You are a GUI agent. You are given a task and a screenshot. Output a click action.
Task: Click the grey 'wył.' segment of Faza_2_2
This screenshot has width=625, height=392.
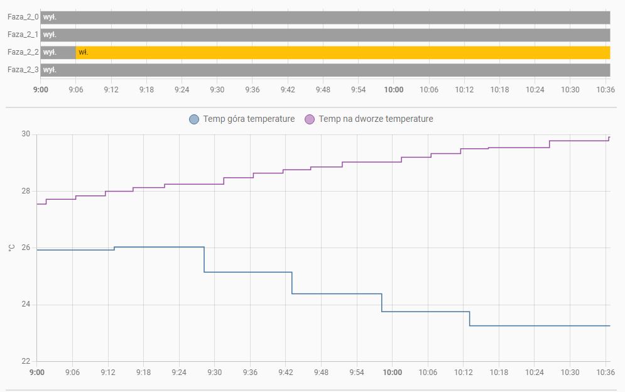(x=58, y=53)
